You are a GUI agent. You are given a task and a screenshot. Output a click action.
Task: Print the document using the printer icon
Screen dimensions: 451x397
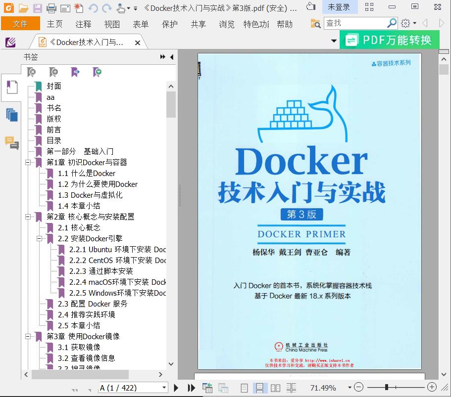click(51, 8)
